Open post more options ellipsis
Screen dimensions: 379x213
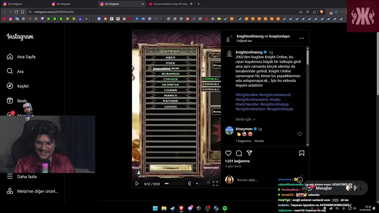pyautogui.click(x=302, y=38)
